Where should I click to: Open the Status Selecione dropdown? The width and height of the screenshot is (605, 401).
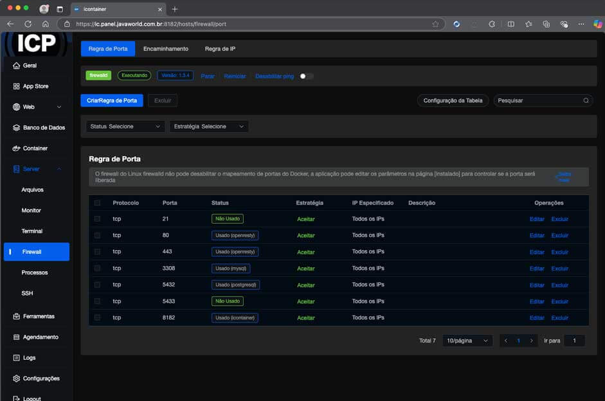point(125,127)
